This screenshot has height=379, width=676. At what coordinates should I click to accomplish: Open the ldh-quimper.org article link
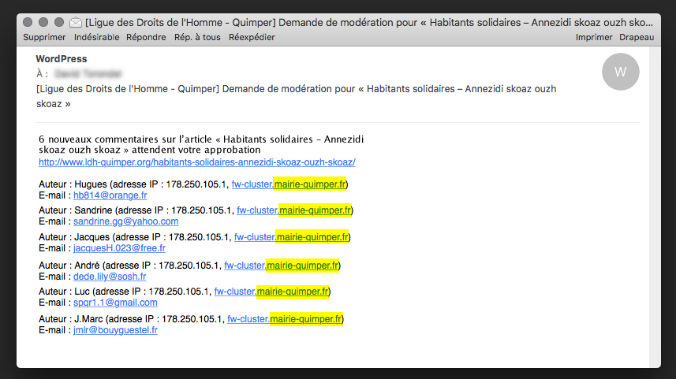click(196, 162)
